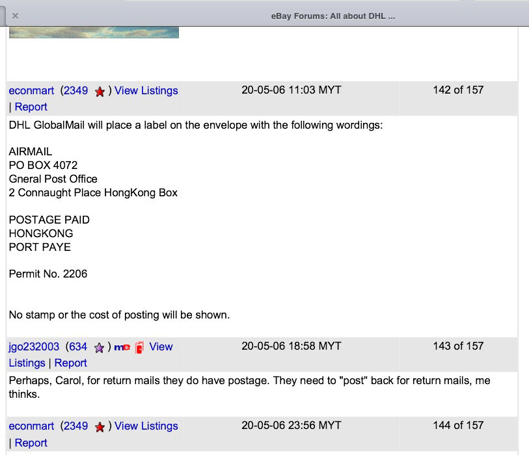Click '143 of 157' post counter
529x455 pixels.
[x=458, y=346]
